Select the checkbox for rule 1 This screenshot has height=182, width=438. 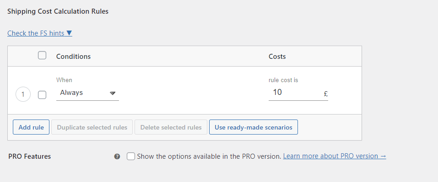(42, 95)
